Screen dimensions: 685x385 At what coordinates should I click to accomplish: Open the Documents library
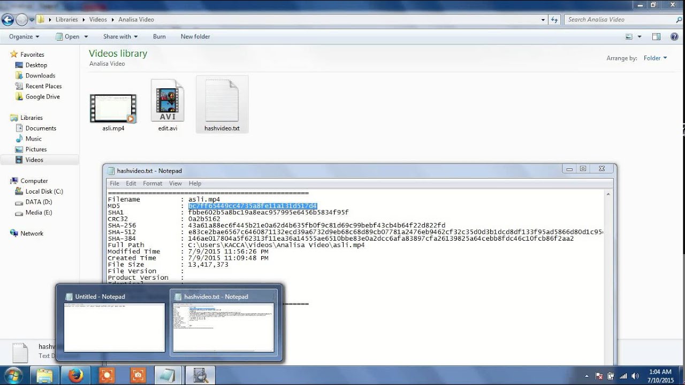tap(41, 128)
